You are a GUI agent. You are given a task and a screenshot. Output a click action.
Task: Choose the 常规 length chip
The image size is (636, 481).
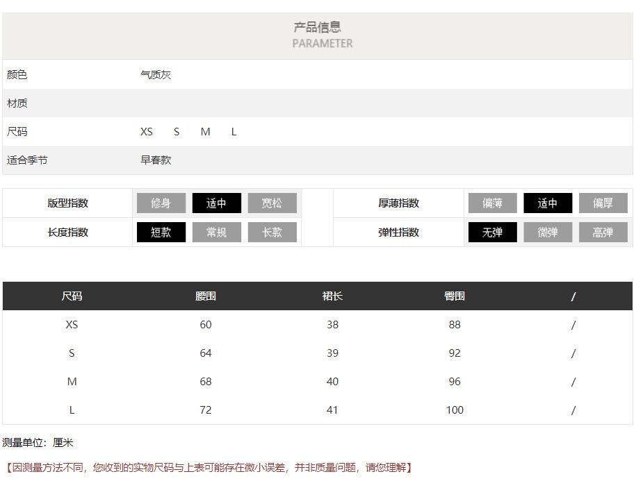pyautogui.click(x=216, y=233)
